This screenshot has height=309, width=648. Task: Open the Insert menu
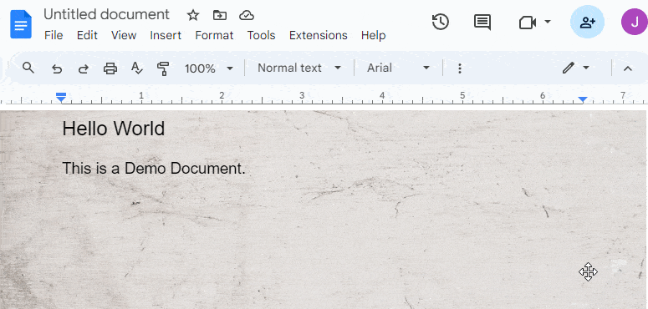tap(166, 35)
